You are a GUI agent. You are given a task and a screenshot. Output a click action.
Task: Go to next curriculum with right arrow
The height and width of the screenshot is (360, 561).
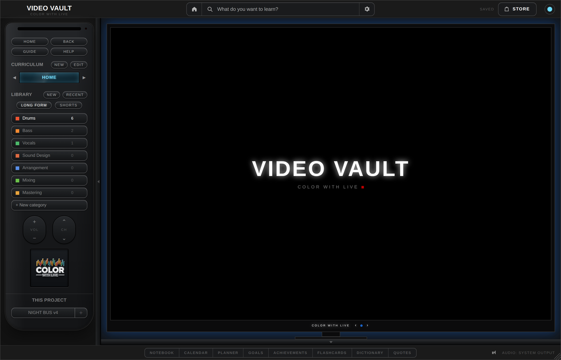(84, 78)
